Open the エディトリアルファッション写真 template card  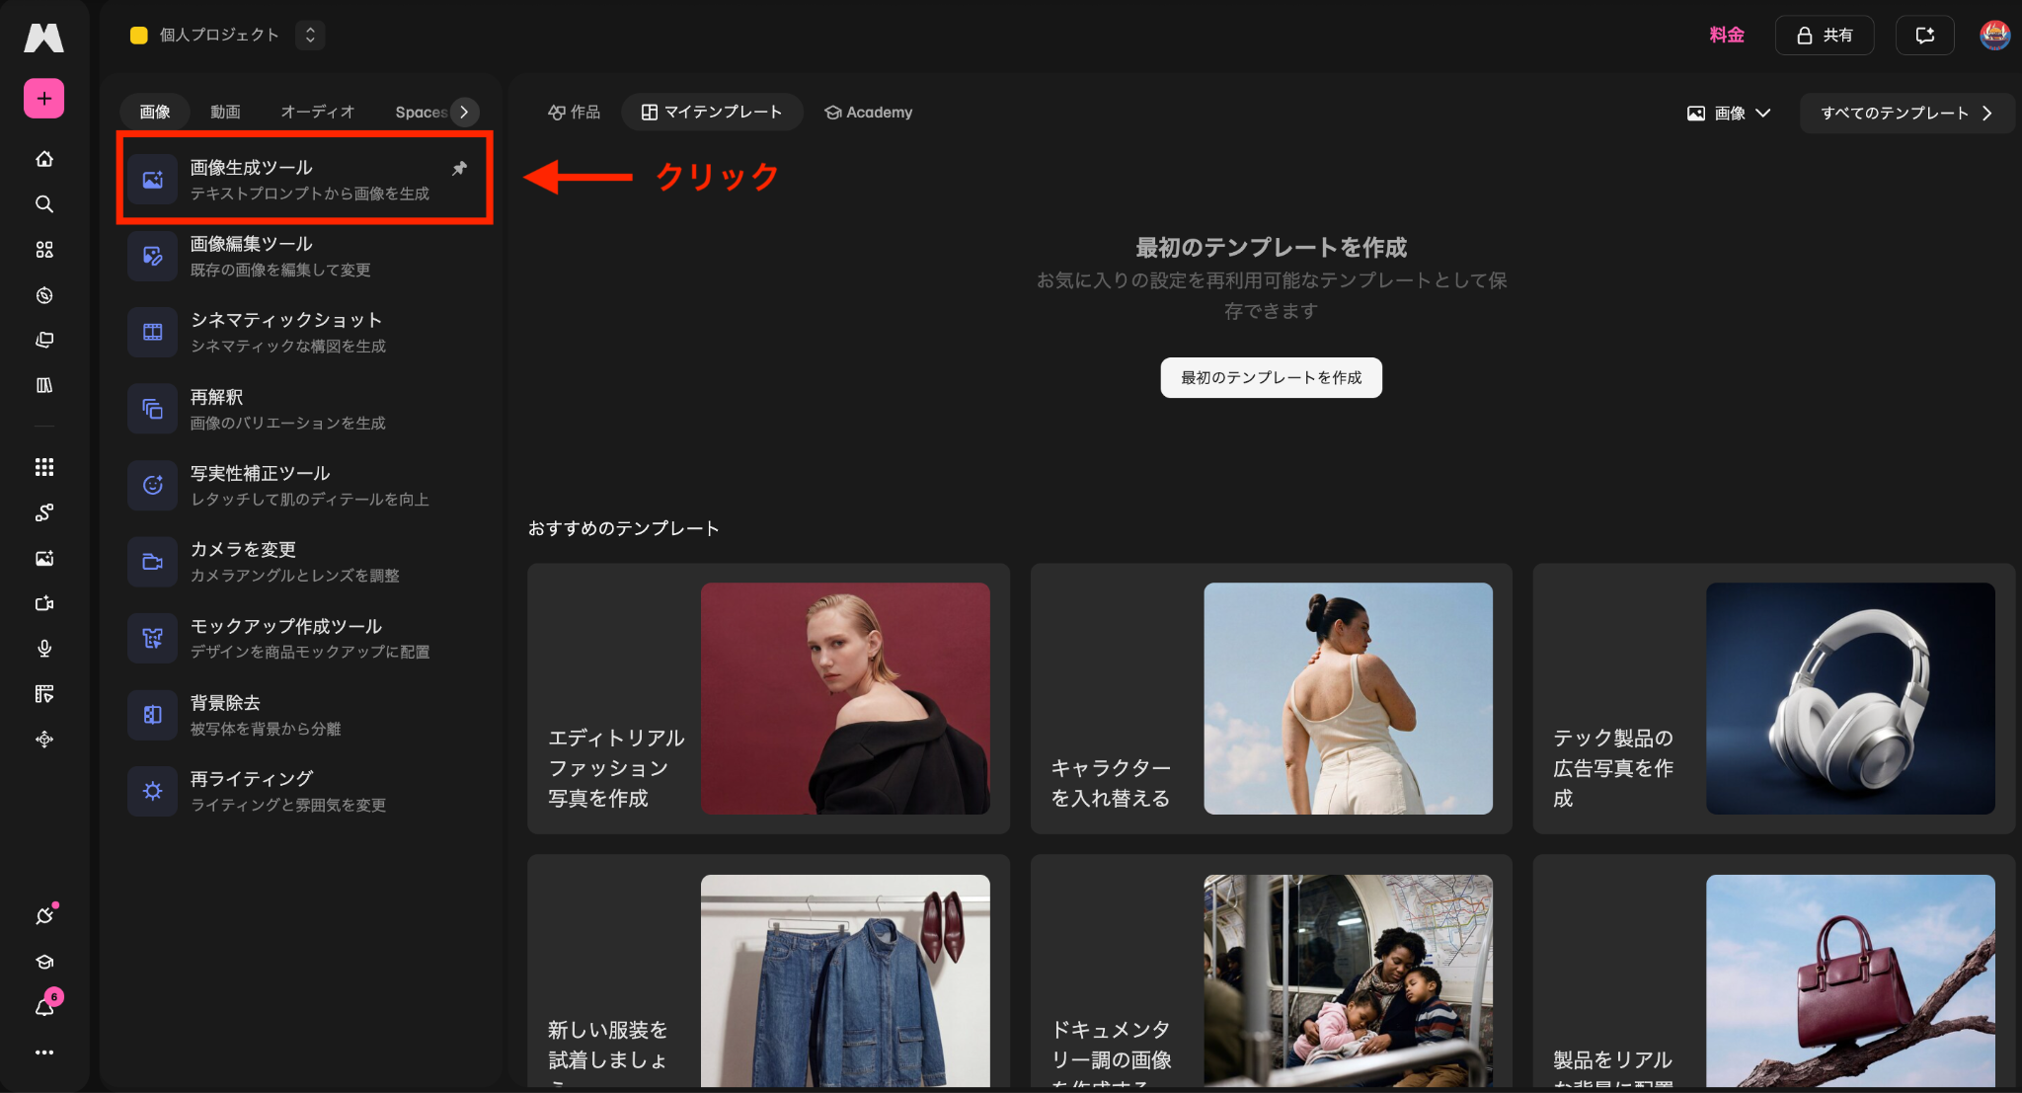pos(768,699)
